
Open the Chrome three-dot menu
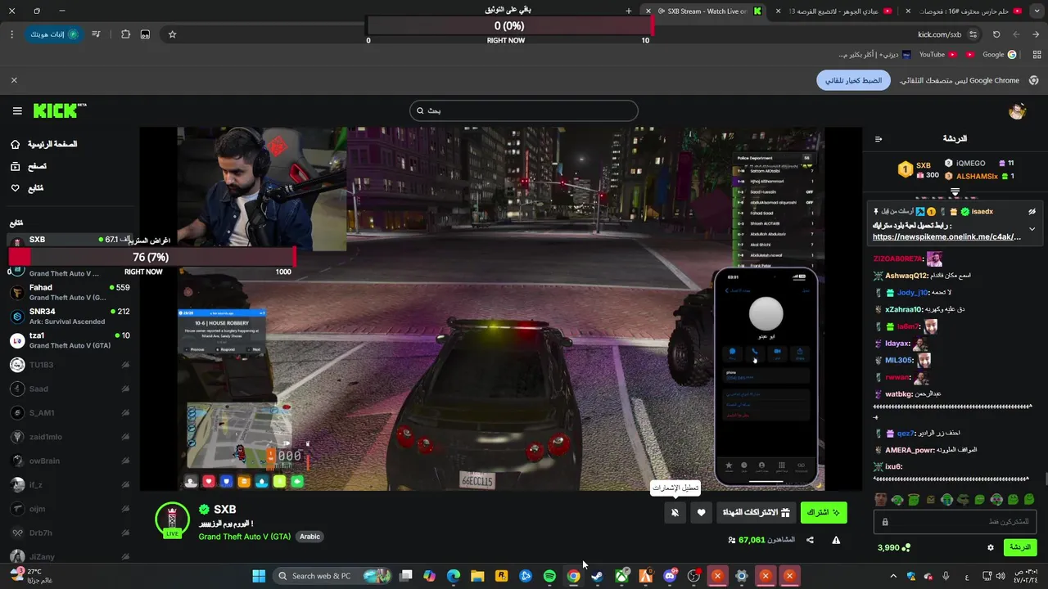click(x=12, y=34)
